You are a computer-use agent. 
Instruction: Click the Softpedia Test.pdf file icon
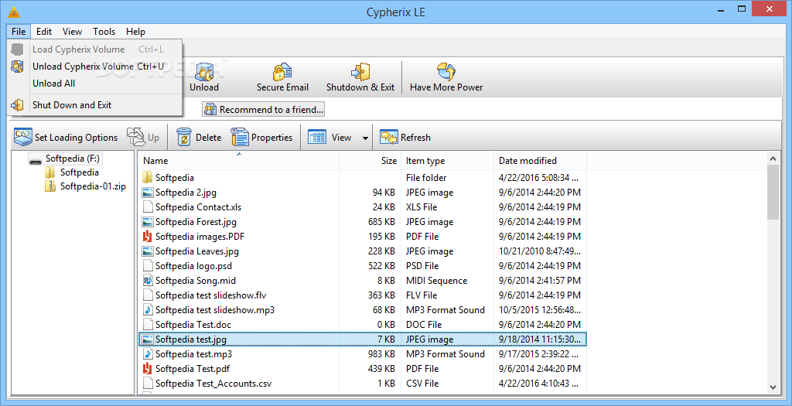[x=148, y=369]
